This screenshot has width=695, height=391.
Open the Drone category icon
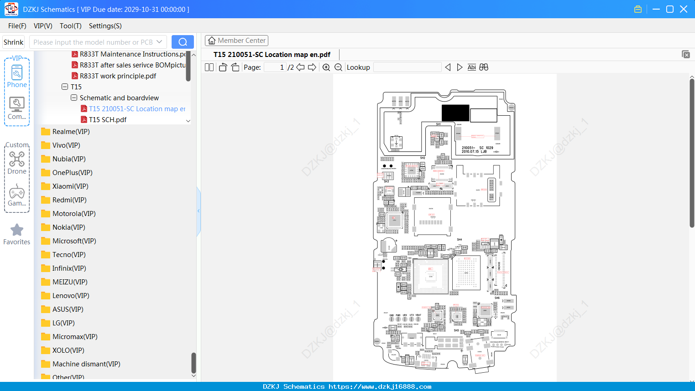pyautogui.click(x=17, y=163)
